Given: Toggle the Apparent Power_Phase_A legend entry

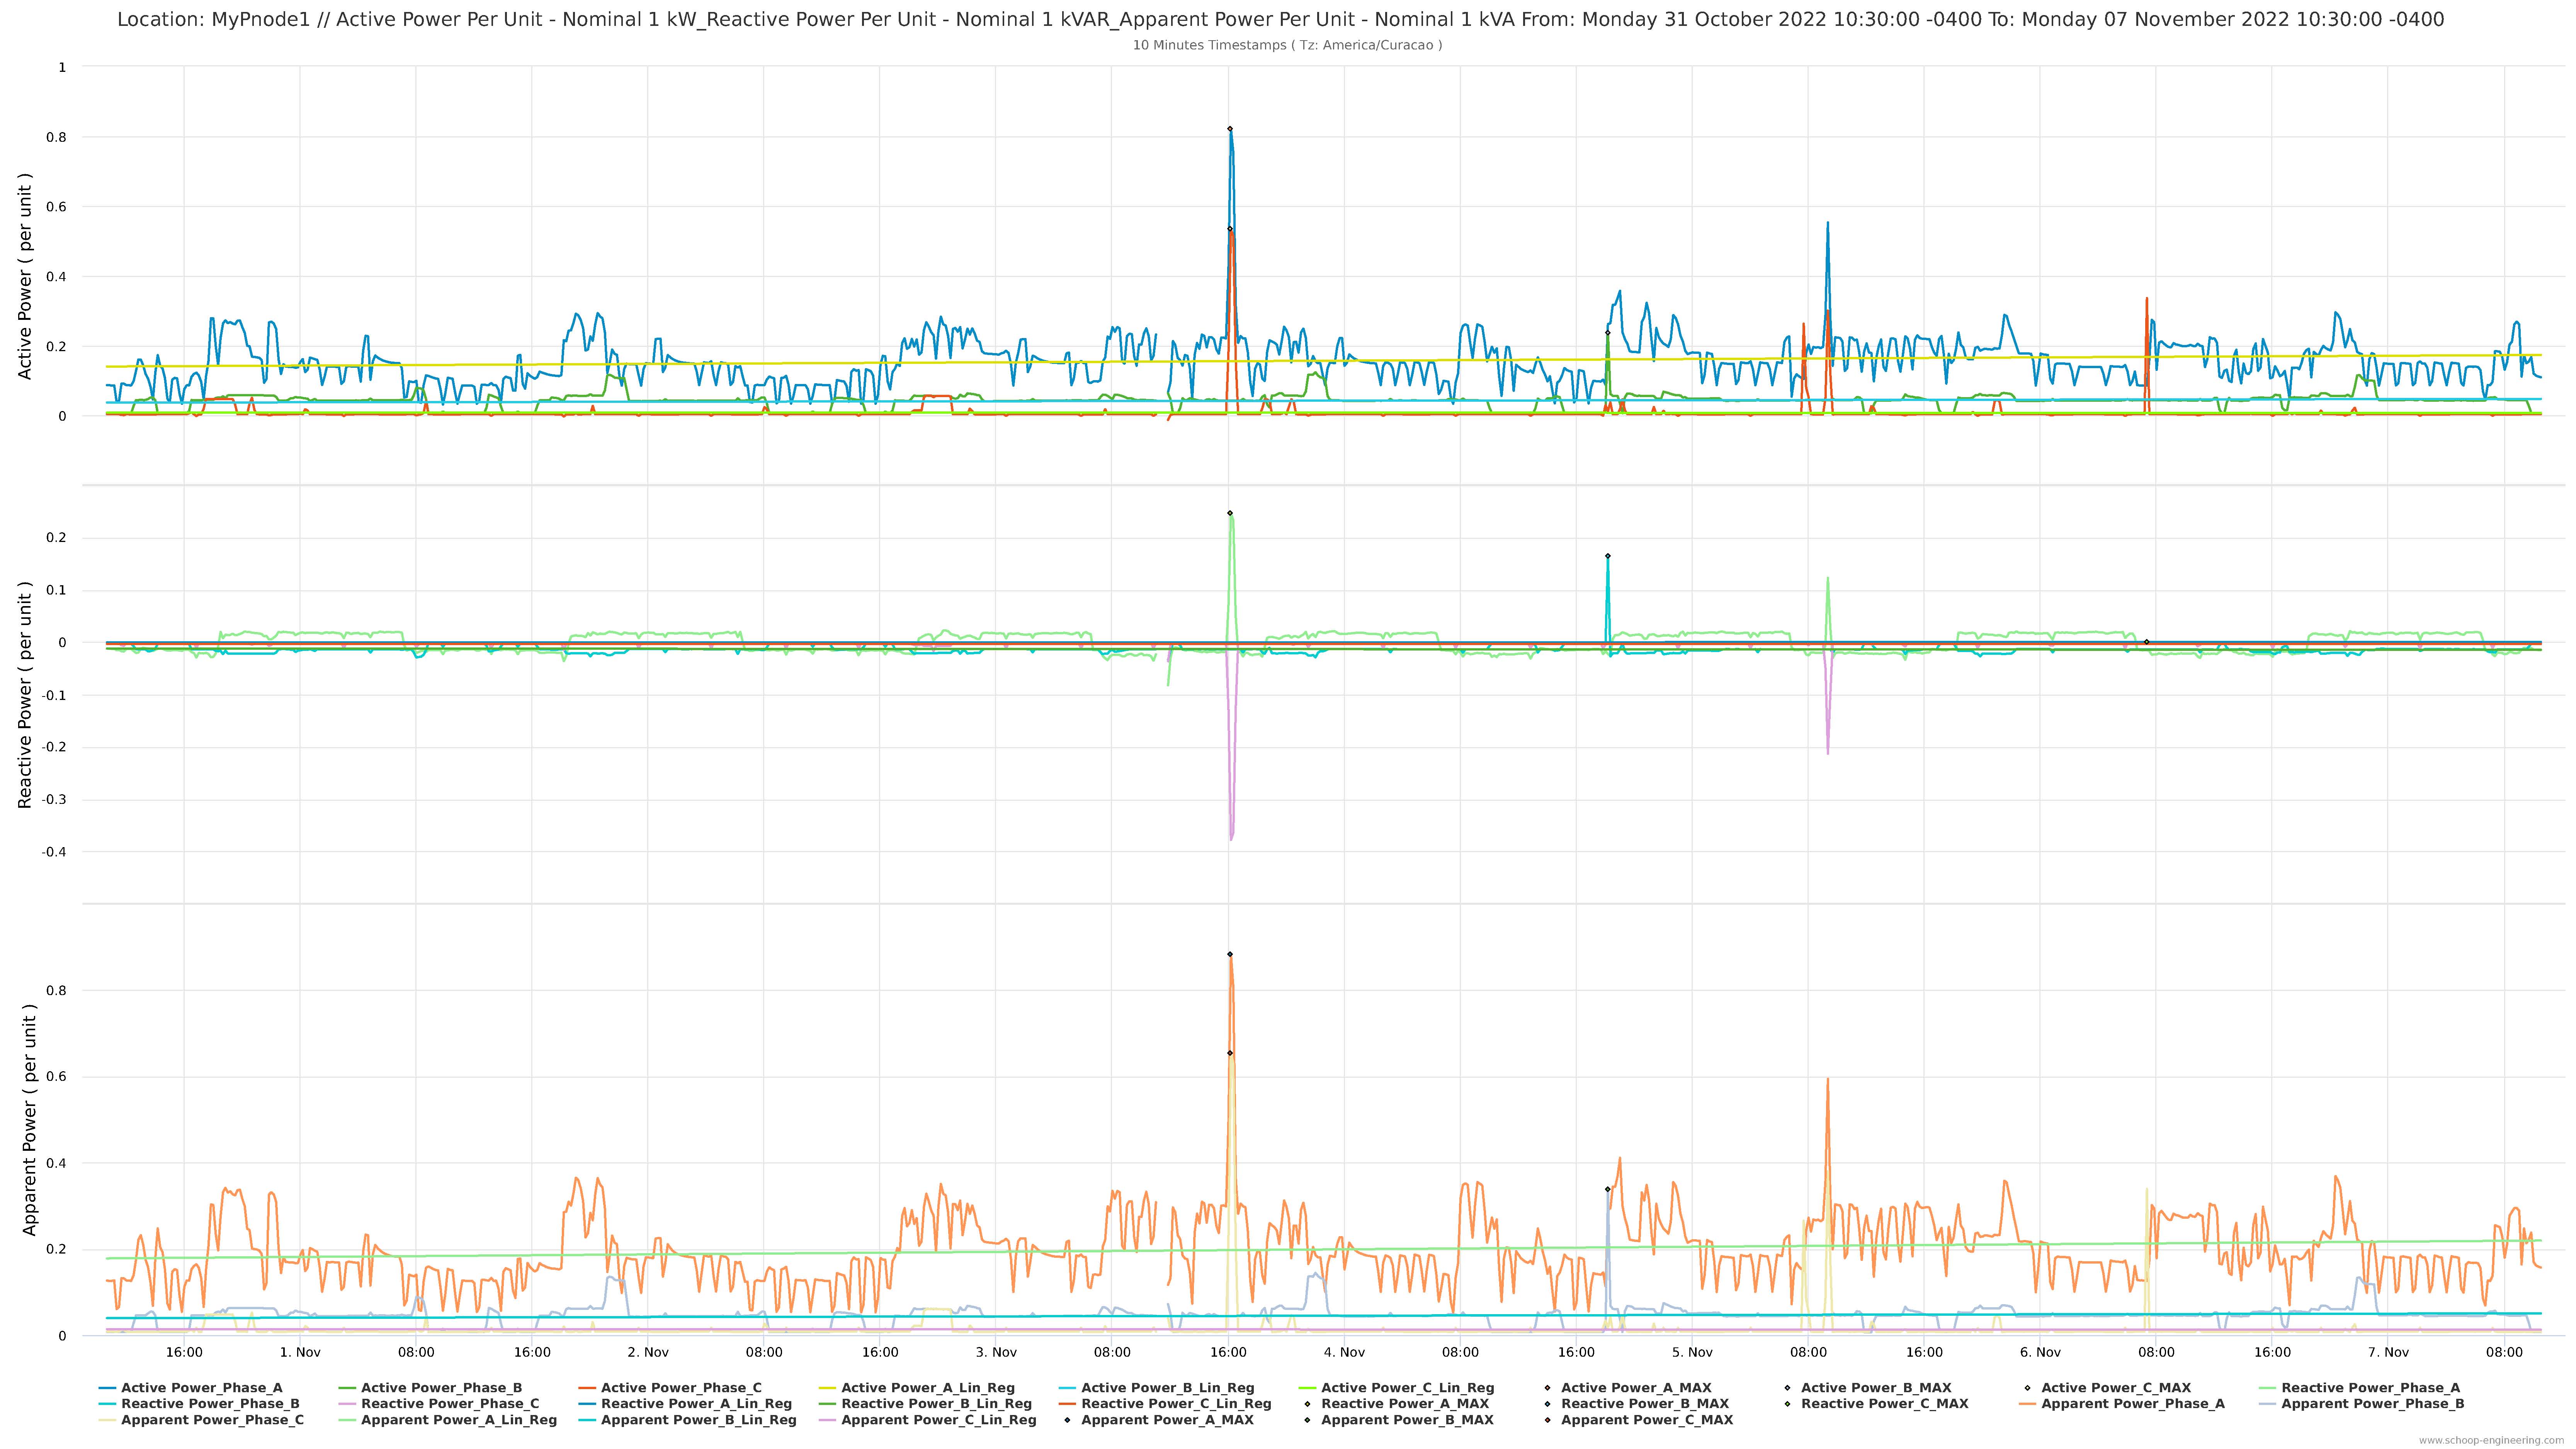Looking at the screenshot, I should pos(2132,1404).
